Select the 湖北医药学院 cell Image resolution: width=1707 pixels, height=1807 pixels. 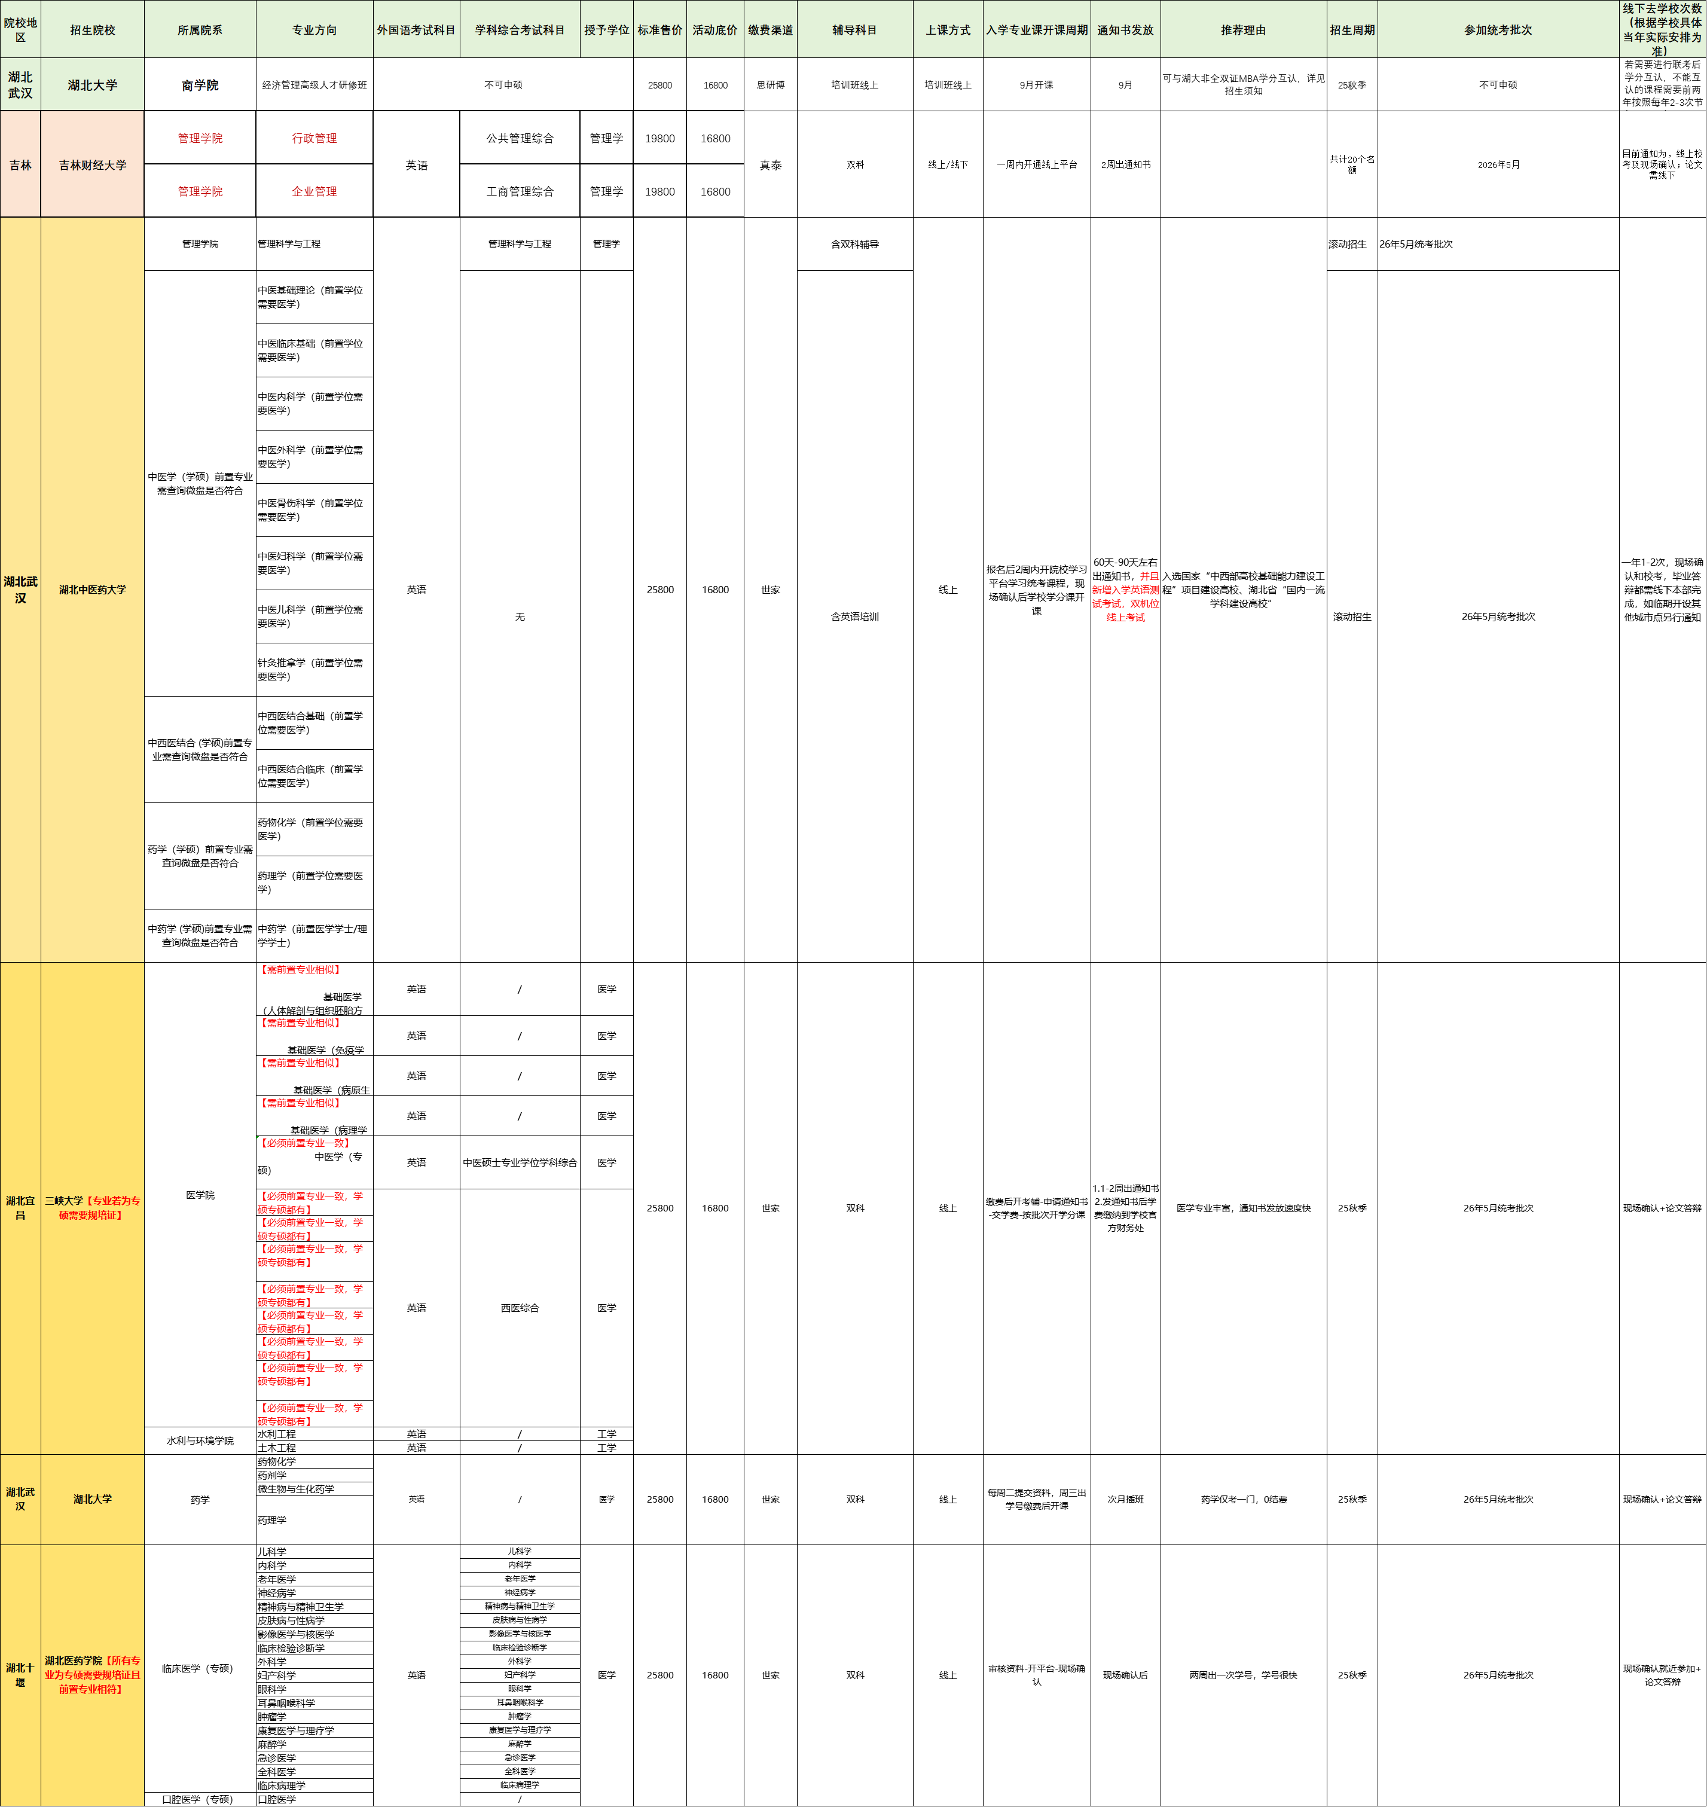pos(92,1674)
